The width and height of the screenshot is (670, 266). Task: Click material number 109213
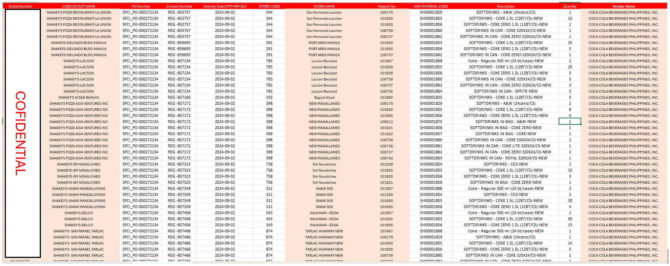pos(386,122)
